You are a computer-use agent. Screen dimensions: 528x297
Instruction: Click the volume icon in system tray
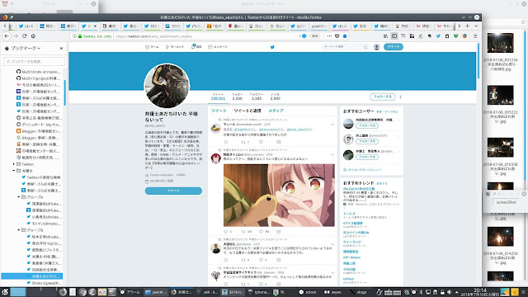pyautogui.click(x=449, y=292)
